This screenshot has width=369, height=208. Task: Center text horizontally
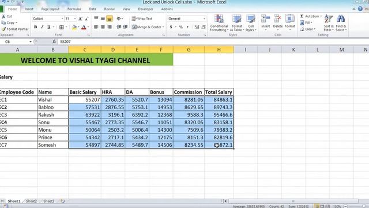click(103, 27)
